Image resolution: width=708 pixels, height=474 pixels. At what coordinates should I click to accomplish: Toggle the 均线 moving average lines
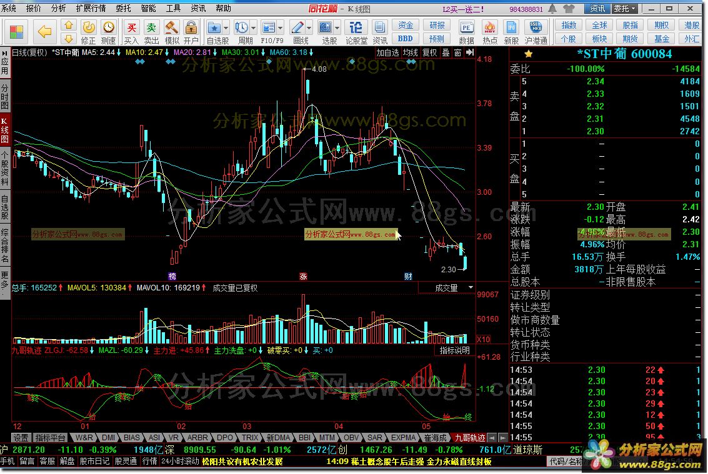point(411,52)
